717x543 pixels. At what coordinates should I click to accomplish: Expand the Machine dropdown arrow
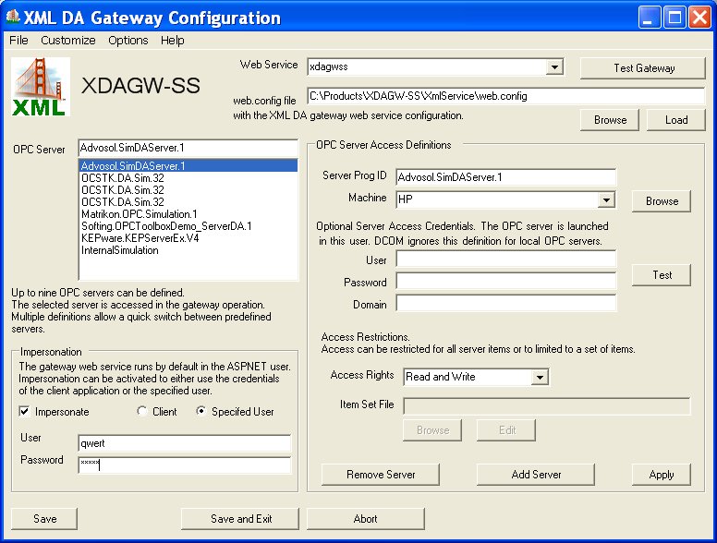point(606,199)
